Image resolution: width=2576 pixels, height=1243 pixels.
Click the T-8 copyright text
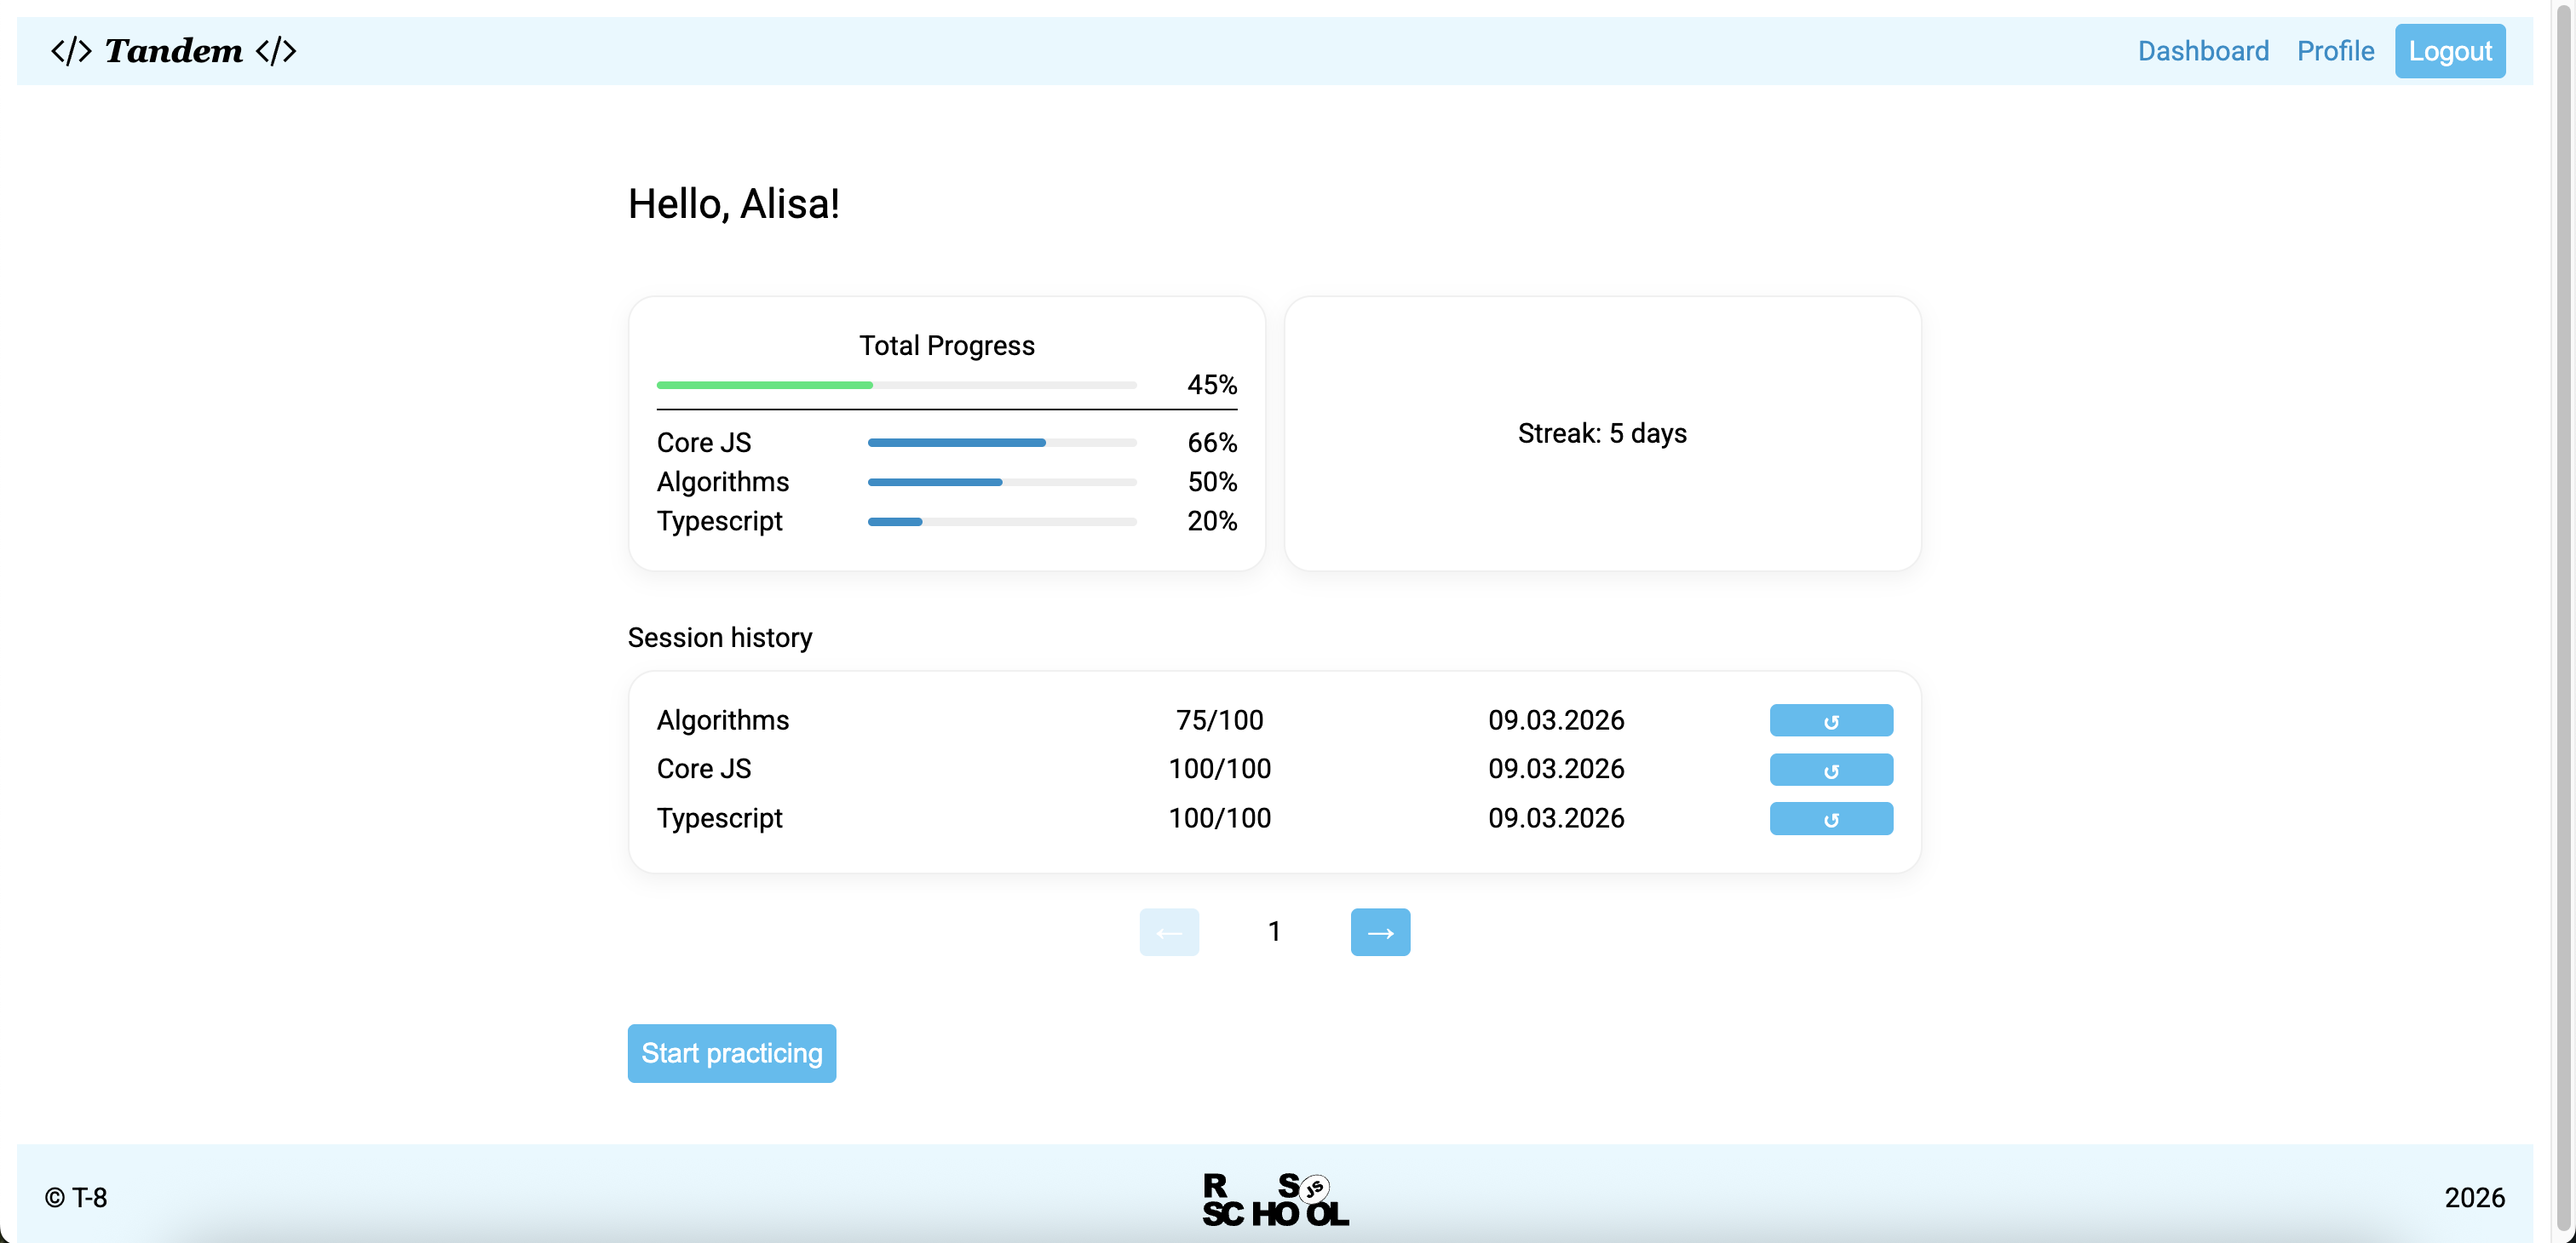coord(76,1197)
